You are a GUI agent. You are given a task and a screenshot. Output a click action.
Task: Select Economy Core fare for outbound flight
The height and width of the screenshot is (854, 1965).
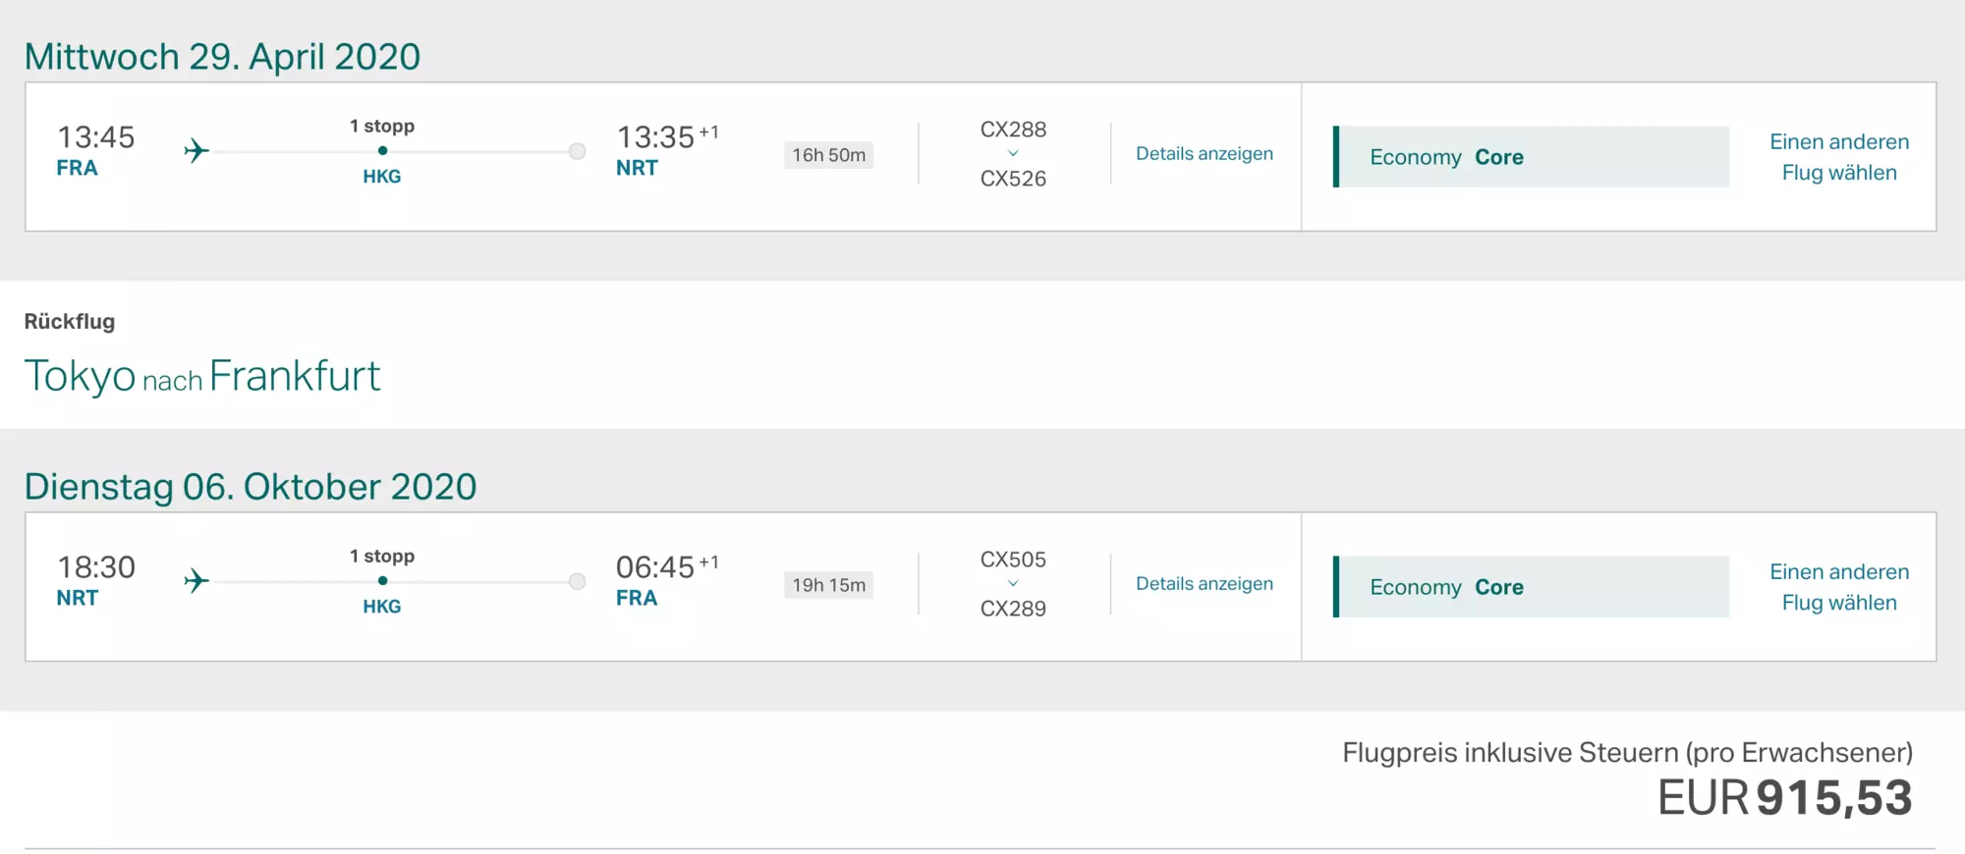(x=1531, y=157)
